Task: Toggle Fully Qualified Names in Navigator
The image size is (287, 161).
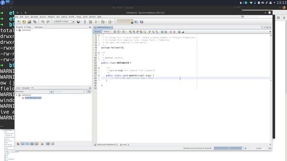Action: tap(42, 144)
